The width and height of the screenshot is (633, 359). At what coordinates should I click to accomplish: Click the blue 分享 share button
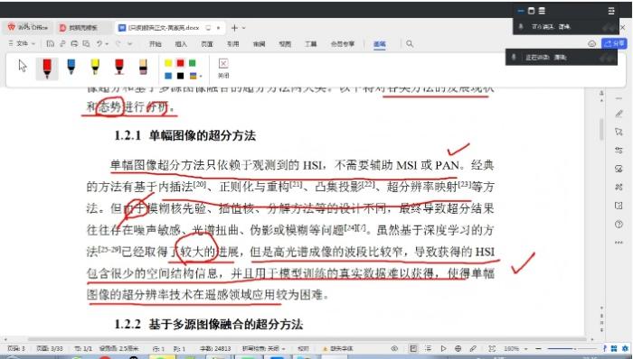614,43
